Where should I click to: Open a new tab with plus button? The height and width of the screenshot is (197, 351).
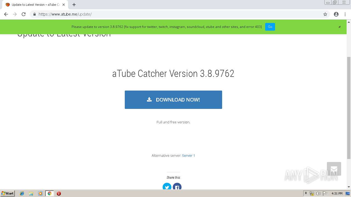(74, 5)
